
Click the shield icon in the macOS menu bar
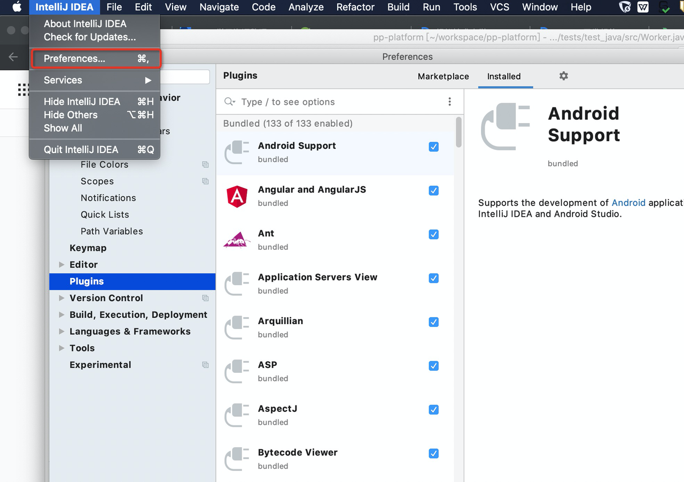coord(625,7)
